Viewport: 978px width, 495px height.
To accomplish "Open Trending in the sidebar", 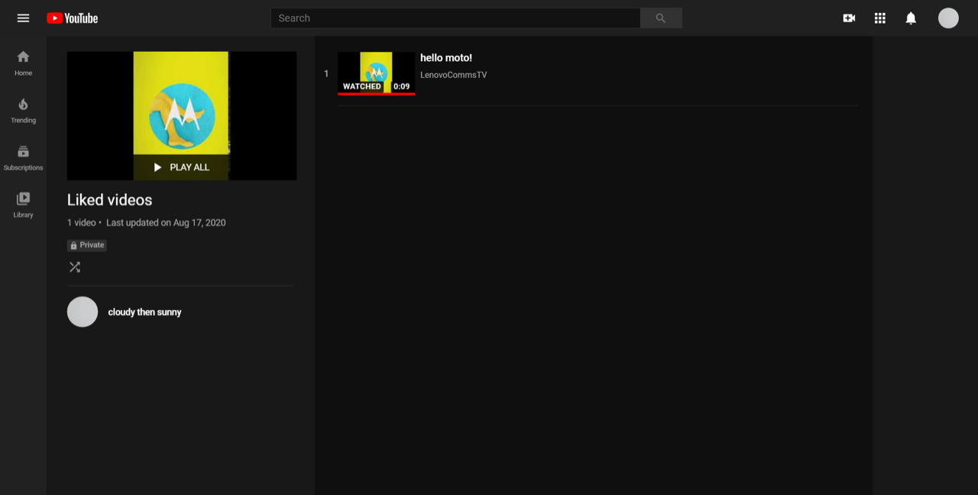I will 23,111.
